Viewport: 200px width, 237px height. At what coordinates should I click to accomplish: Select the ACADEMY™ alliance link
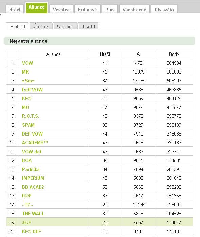(x=35, y=143)
